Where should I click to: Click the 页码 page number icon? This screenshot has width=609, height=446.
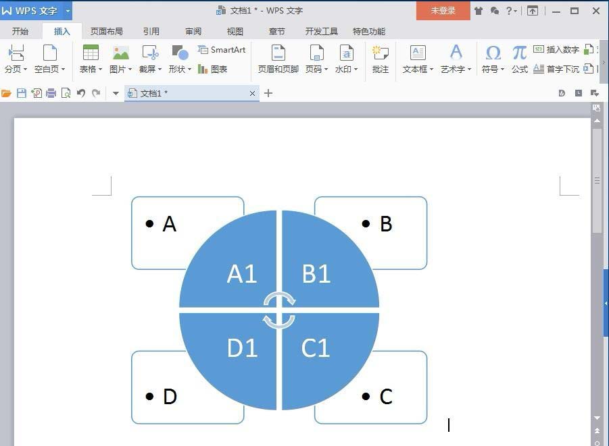[316, 53]
